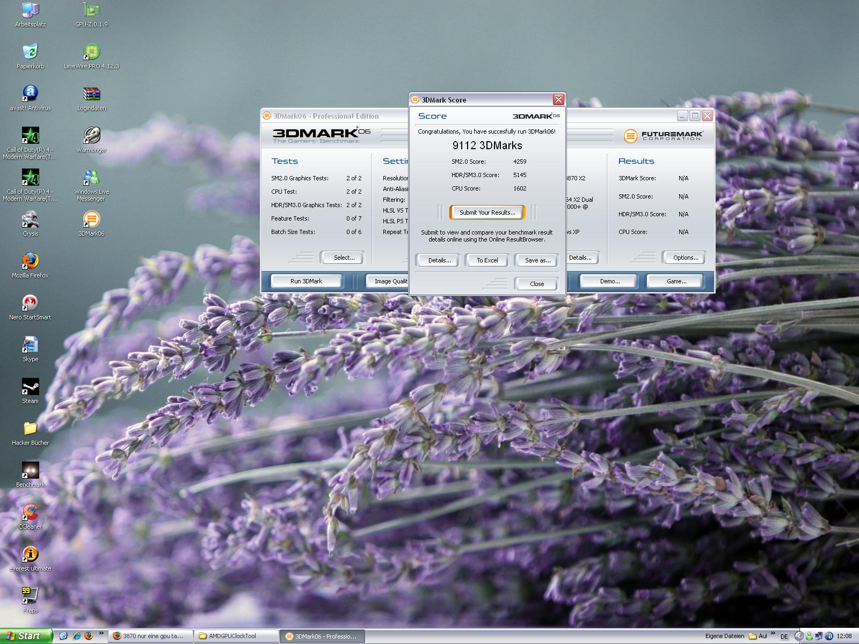Image resolution: width=859 pixels, height=644 pixels.
Task: Minimize the 3DMark06 main window
Action: pyautogui.click(x=682, y=116)
